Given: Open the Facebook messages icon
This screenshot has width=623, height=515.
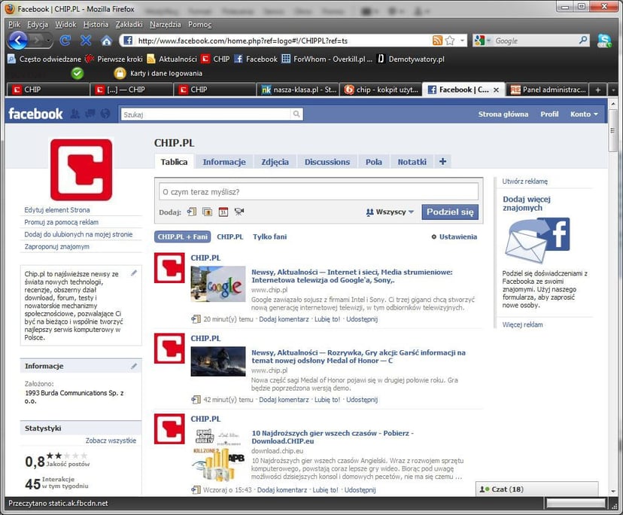Looking at the screenshot, I should pyautogui.click(x=90, y=113).
